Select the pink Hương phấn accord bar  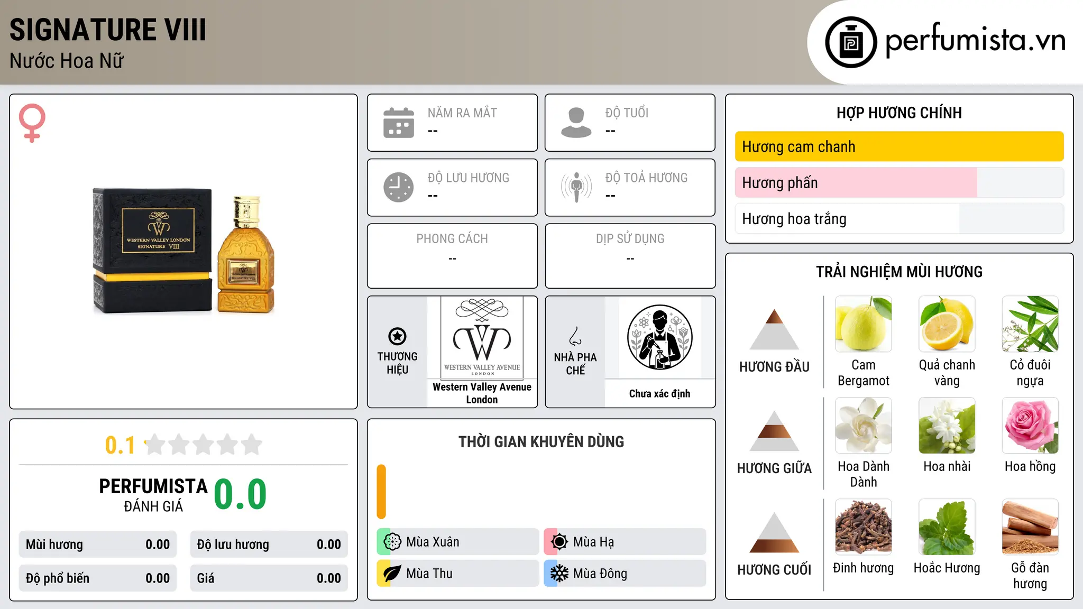pos(856,182)
